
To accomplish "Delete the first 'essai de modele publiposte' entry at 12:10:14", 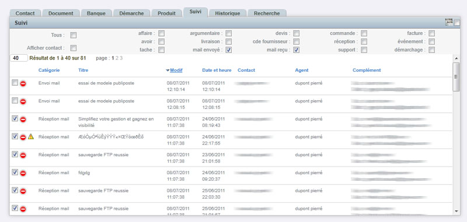I will click(23, 83).
